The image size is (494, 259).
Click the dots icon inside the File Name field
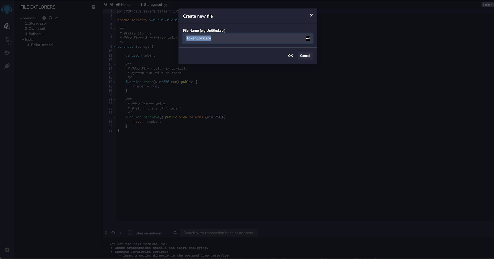pos(308,38)
